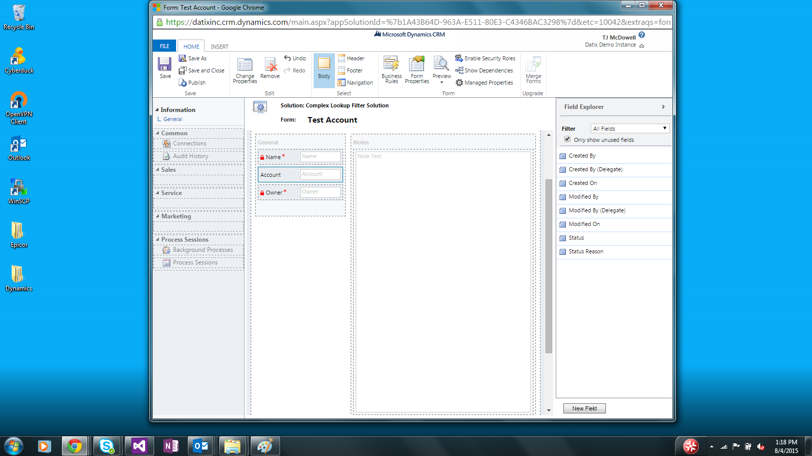Collapse the Marketing section
812x456 pixels.
(157, 216)
